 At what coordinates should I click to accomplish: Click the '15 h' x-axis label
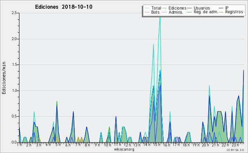(x=157, y=145)
